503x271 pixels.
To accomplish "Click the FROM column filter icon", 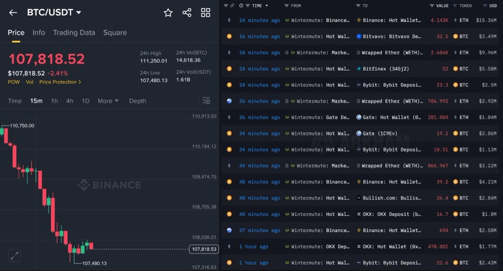I will click(286, 6).
